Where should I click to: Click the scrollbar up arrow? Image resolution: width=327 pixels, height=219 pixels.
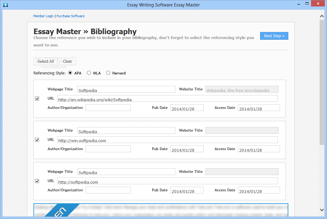322,16
